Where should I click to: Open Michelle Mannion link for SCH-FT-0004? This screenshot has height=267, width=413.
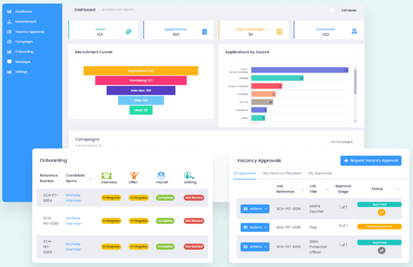[x=73, y=198]
